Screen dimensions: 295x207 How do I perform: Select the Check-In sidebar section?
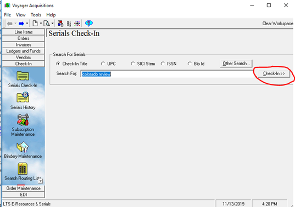23,64
